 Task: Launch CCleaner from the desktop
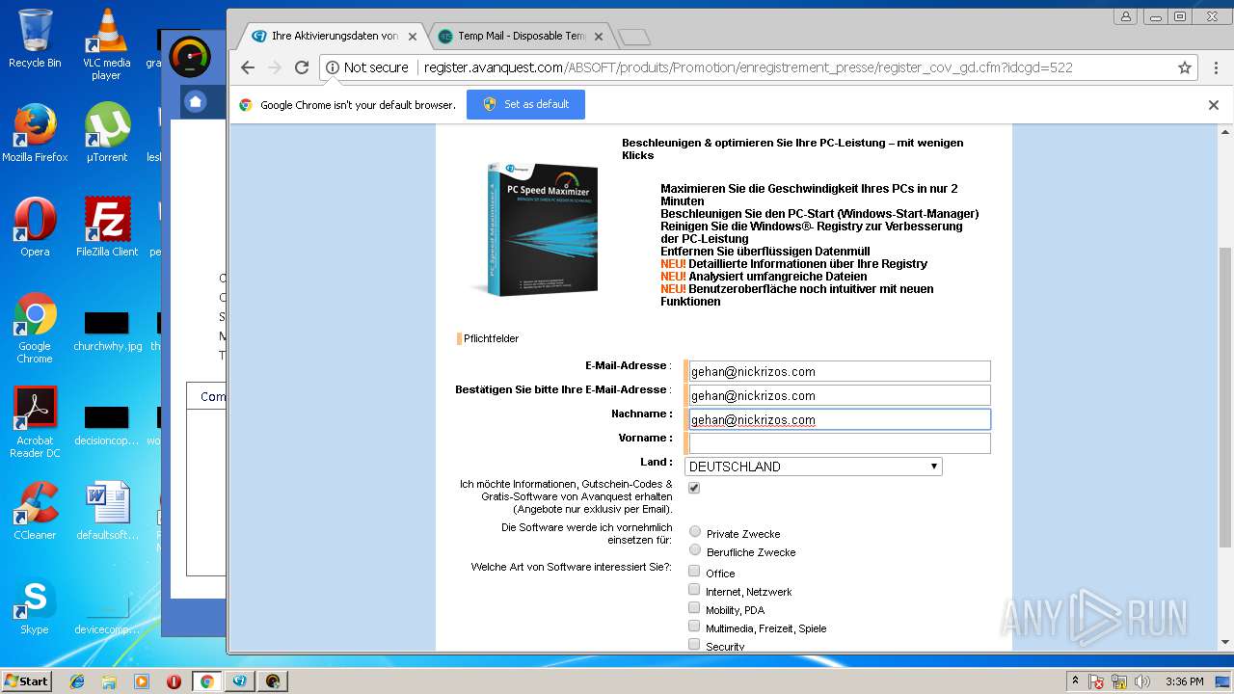pyautogui.click(x=35, y=511)
